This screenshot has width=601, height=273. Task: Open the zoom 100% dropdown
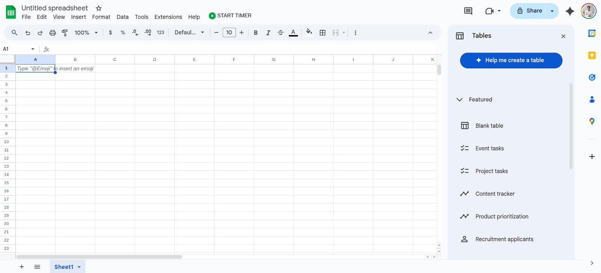[x=86, y=33]
